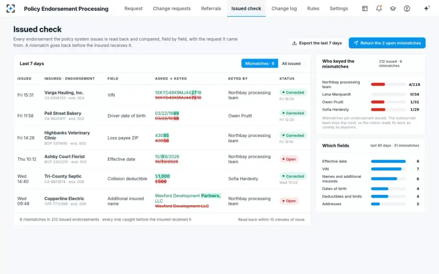
Task: Click "Names and additional insureds" in Which fields
Action: pos(342,179)
